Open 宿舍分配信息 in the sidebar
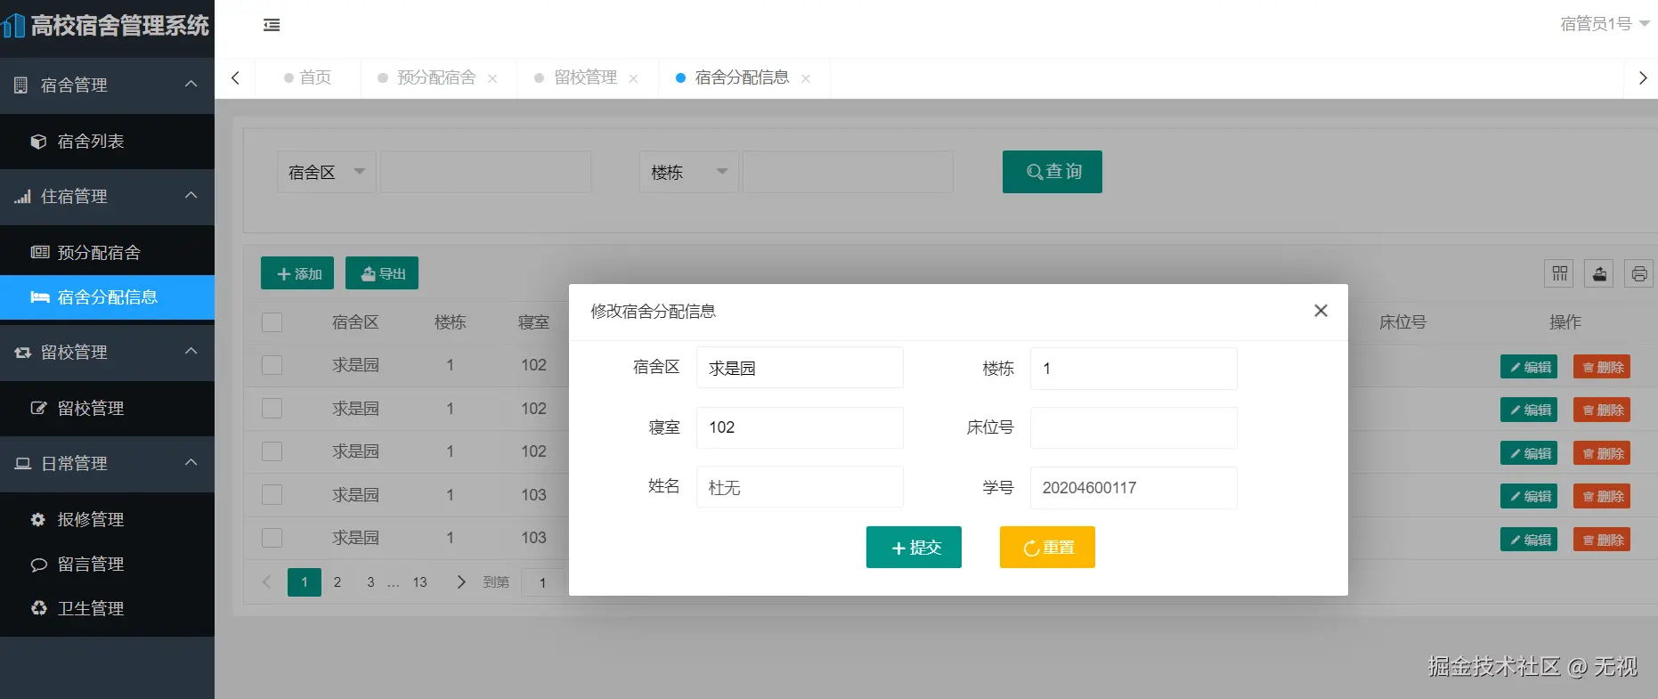The image size is (1658, 699). click(x=107, y=297)
